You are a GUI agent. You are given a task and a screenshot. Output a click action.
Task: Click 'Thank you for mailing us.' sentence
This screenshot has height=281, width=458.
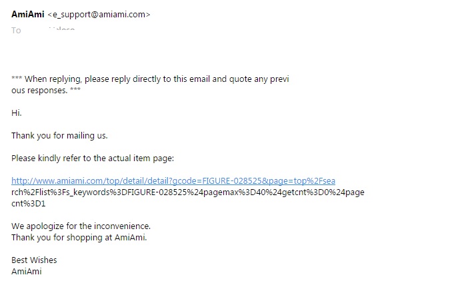(x=59, y=136)
